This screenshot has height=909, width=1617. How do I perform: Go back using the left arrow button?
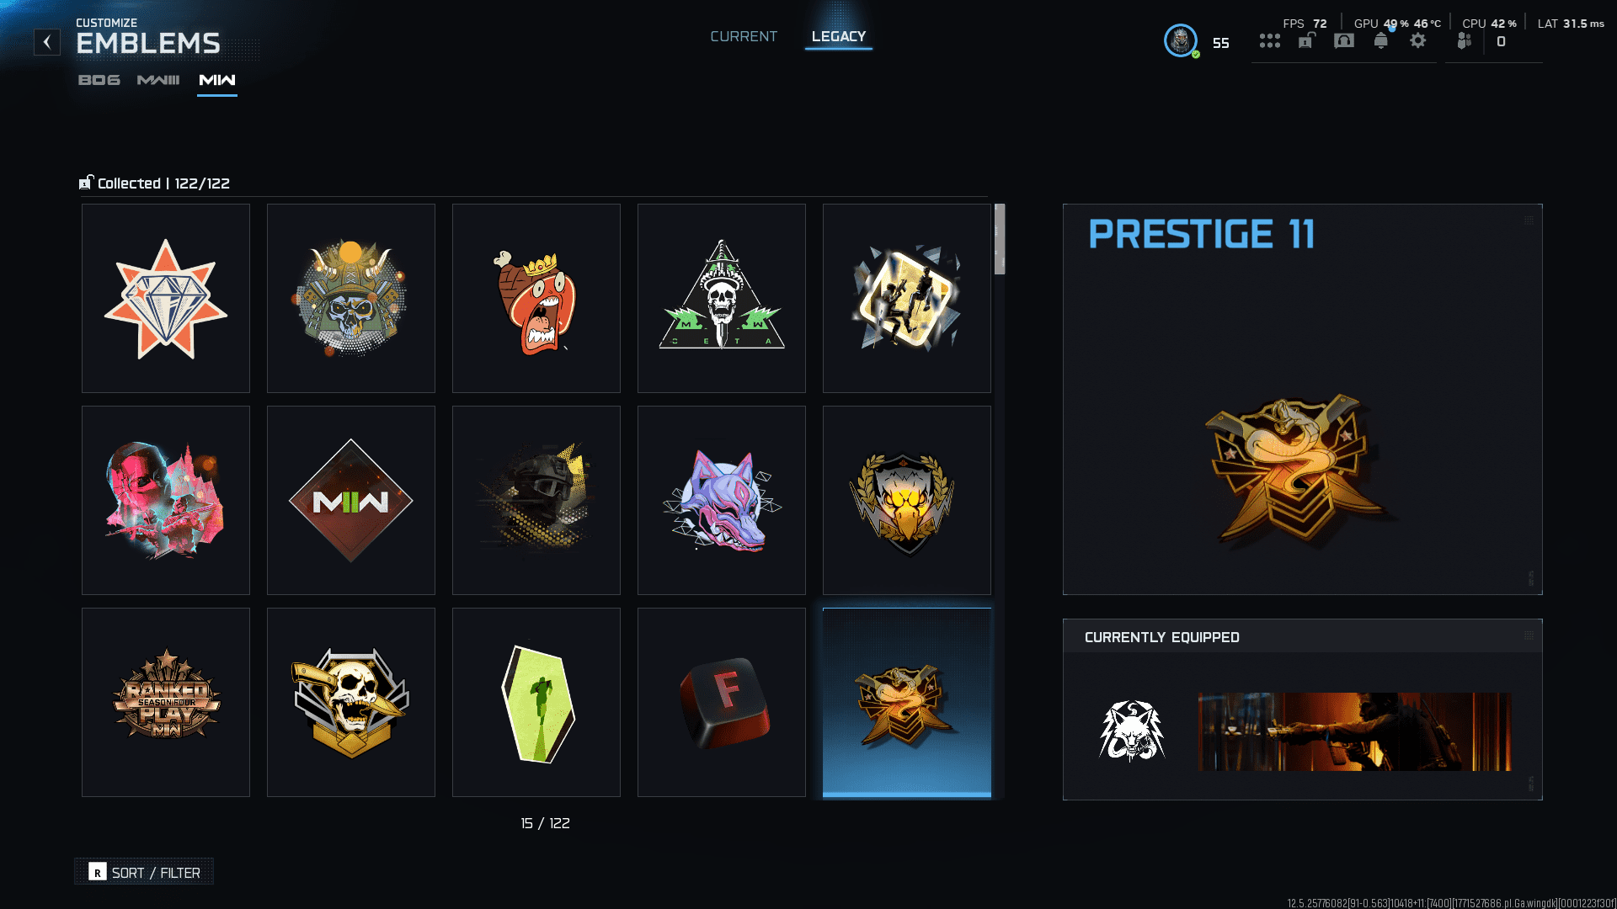point(47,42)
